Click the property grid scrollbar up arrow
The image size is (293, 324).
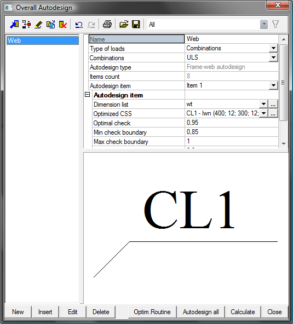click(284, 39)
